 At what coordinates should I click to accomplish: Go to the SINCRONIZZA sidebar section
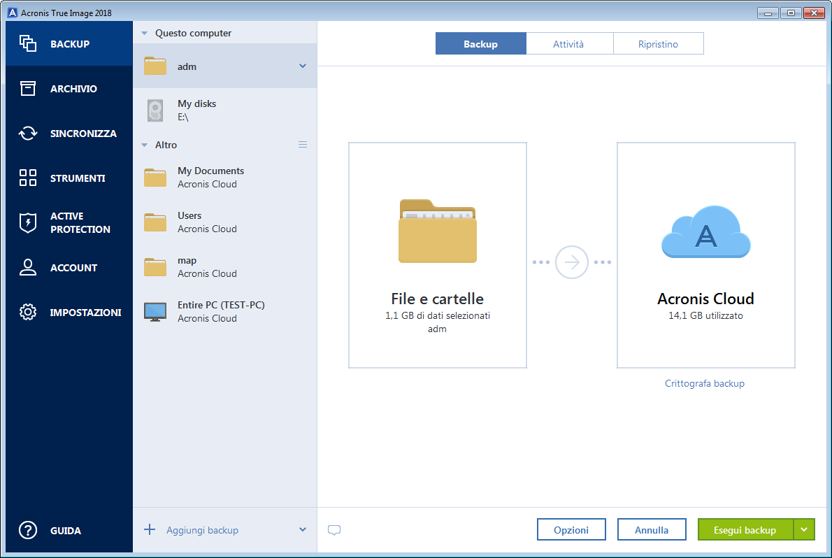(x=69, y=134)
